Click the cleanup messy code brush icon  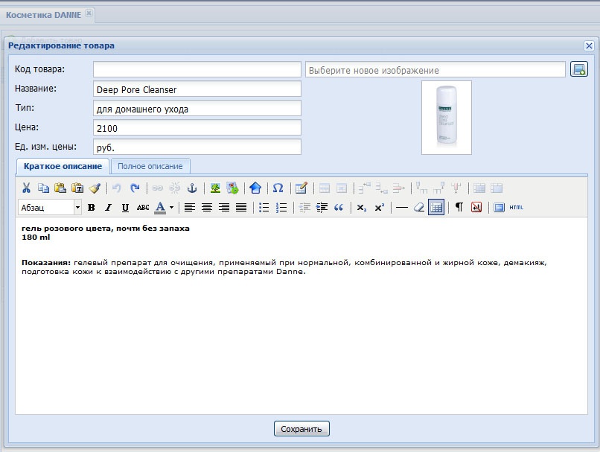click(95, 188)
